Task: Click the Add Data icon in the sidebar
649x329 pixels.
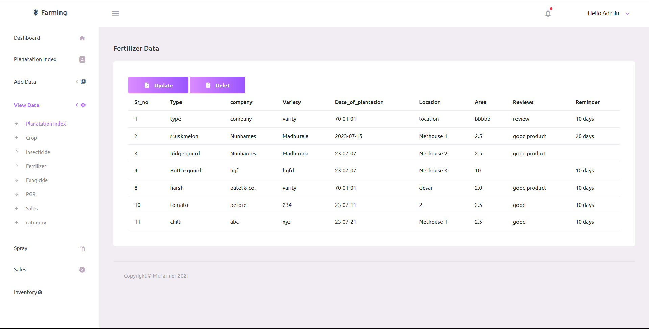Action: (83, 81)
